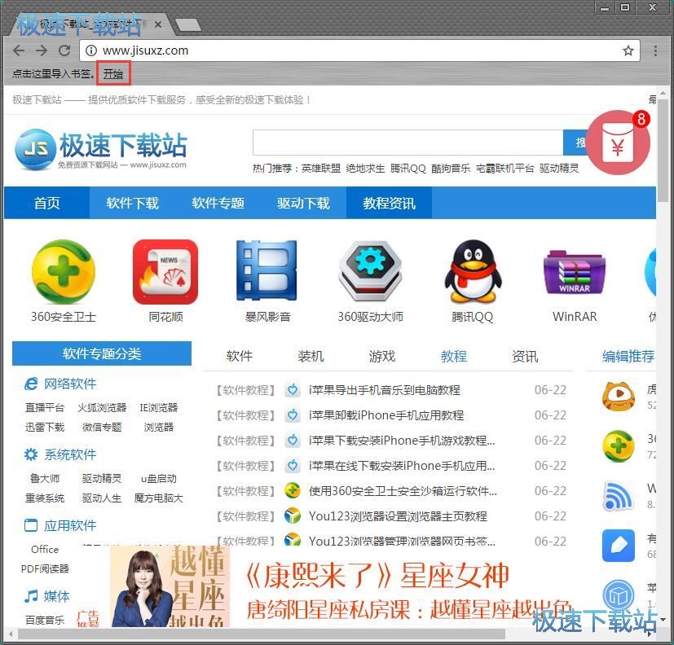Click the 微信专题 sidebar link
The image size is (674, 645).
(102, 427)
